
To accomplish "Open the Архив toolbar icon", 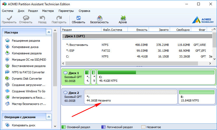I will [x=123, y=18].
